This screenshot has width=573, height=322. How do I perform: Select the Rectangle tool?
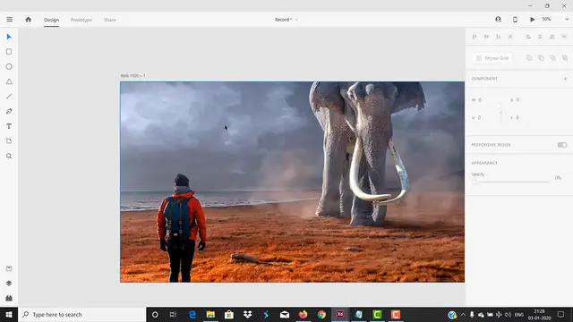pos(9,52)
